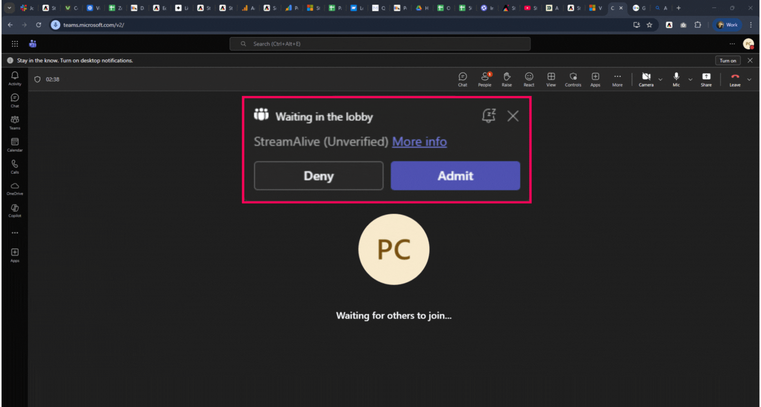Go back in the browser
The height and width of the screenshot is (407, 761).
(x=10, y=25)
